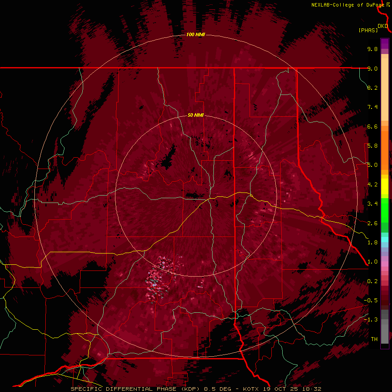Image resolution: width=392 pixels, height=392 pixels.
Task: Click the 3.4 scale label
Action: tap(372, 204)
